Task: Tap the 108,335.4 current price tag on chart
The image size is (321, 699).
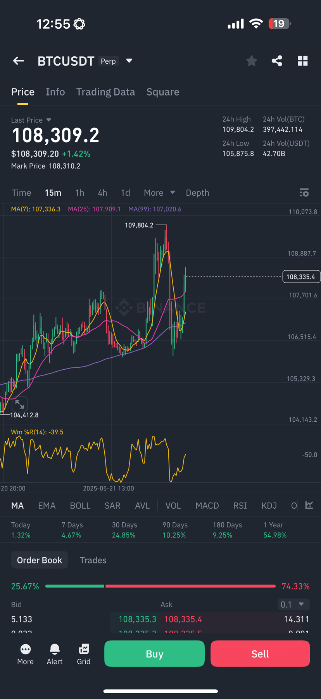Action: tap(301, 276)
